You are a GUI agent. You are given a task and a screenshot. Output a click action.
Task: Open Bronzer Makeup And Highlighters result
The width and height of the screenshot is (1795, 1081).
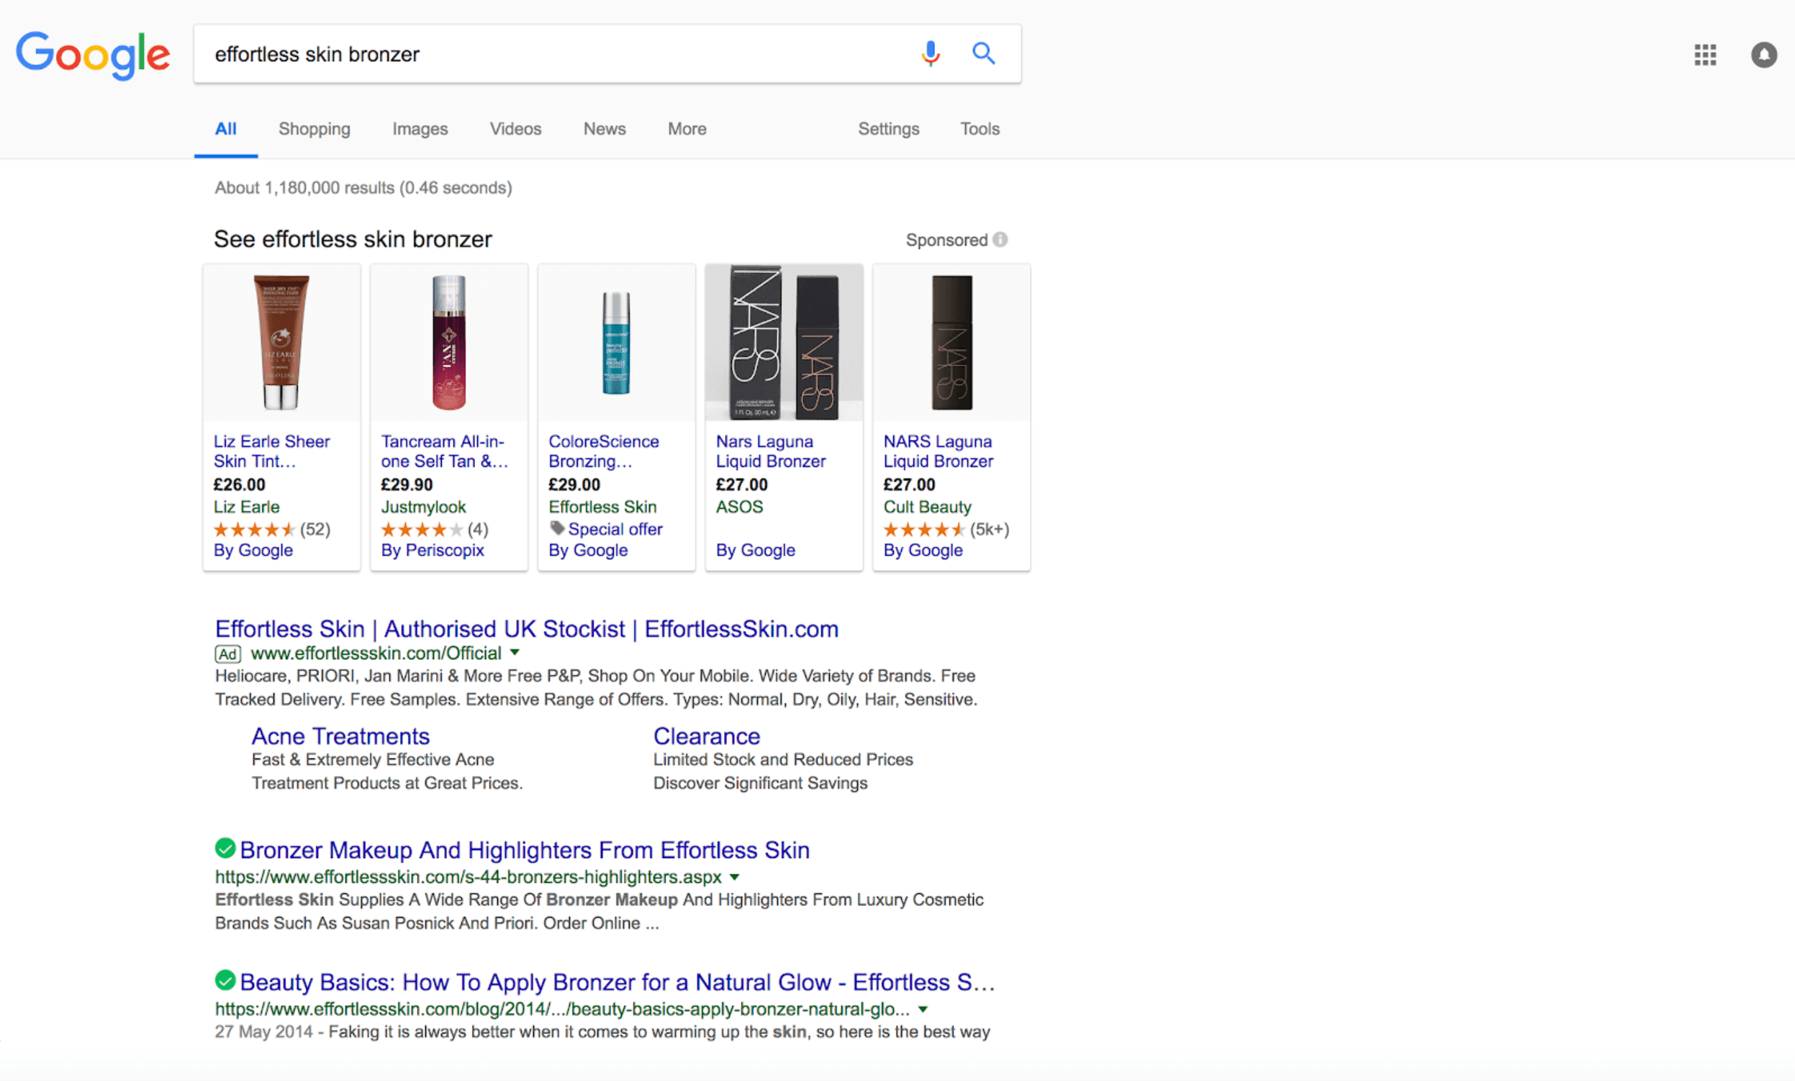[525, 849]
